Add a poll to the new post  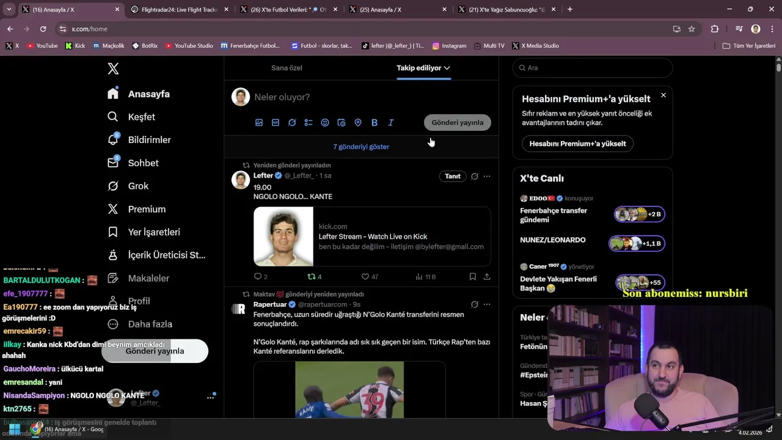pos(309,123)
